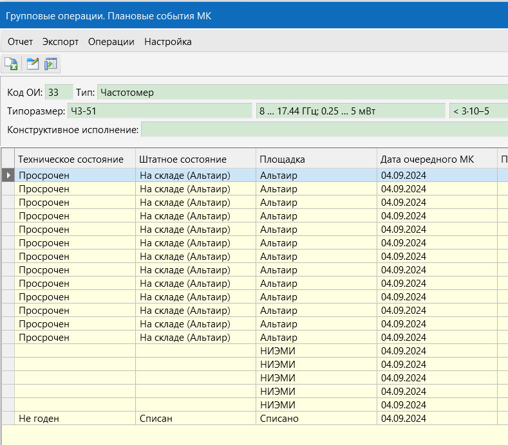This screenshot has width=508, height=445.
Task: Click the Типоразмер: label
Action: [36, 111]
